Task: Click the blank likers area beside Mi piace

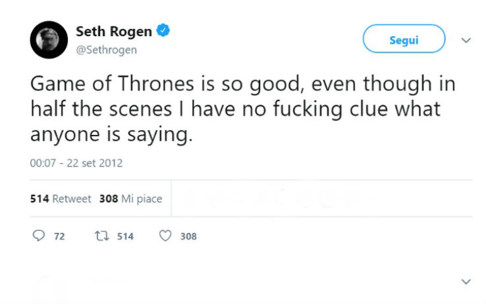Action: (x=322, y=199)
